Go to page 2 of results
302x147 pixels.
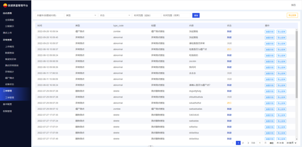pos(243,143)
